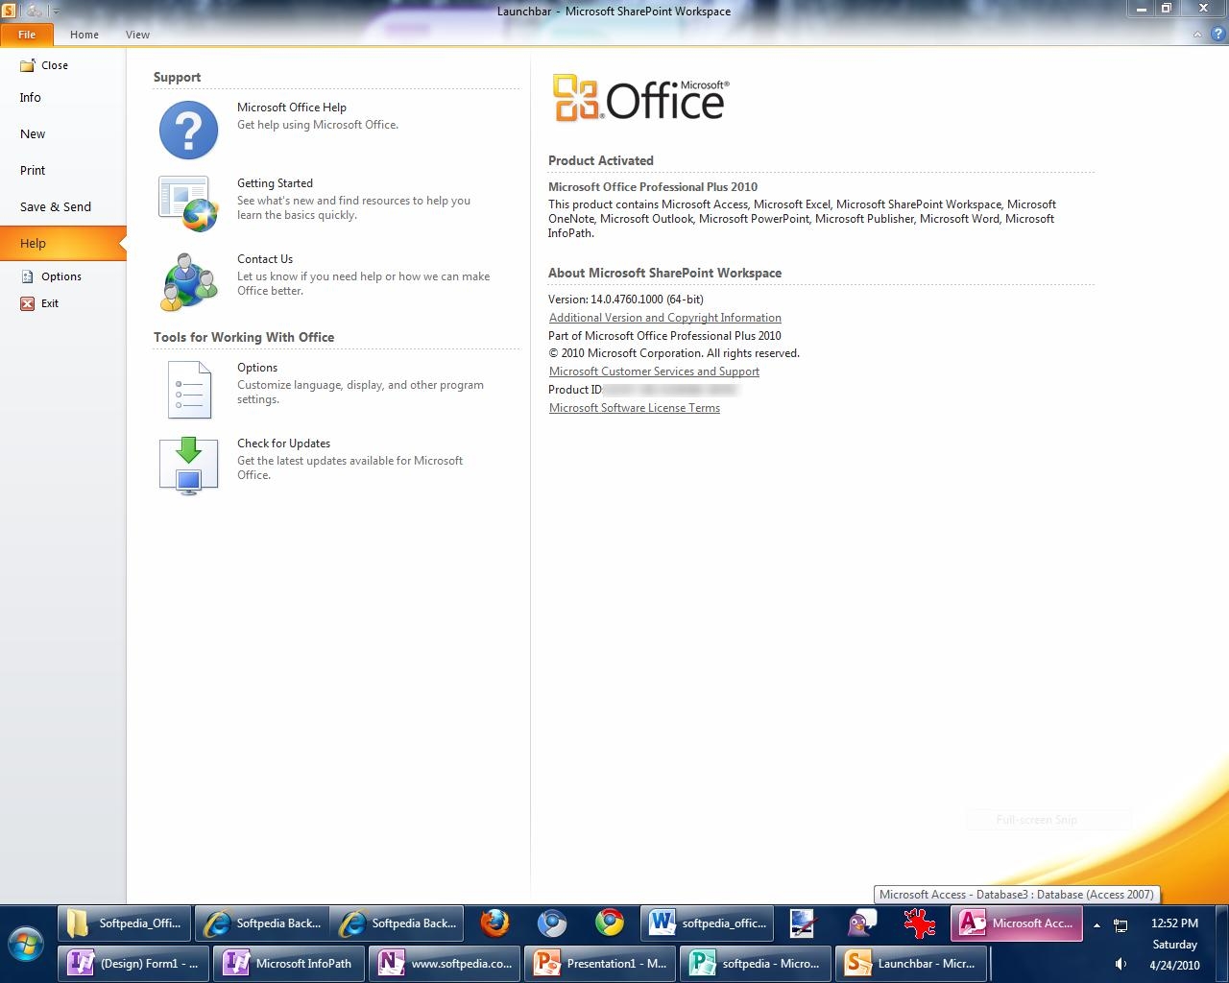Switch to the View ribbon tab
Viewport: 1229px width, 983px height.
137,35
